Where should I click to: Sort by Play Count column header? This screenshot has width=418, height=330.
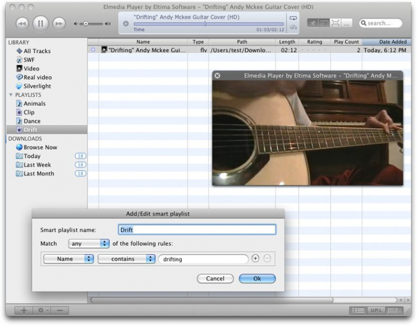point(346,42)
